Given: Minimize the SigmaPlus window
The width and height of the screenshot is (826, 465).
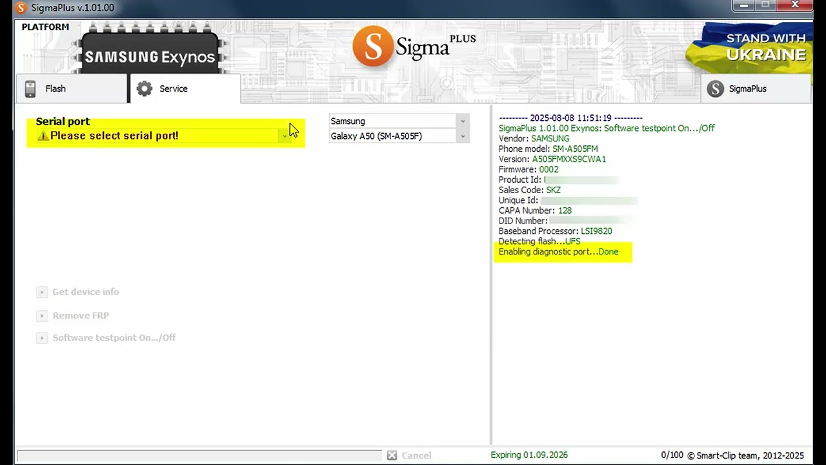Looking at the screenshot, I should pos(745,5).
